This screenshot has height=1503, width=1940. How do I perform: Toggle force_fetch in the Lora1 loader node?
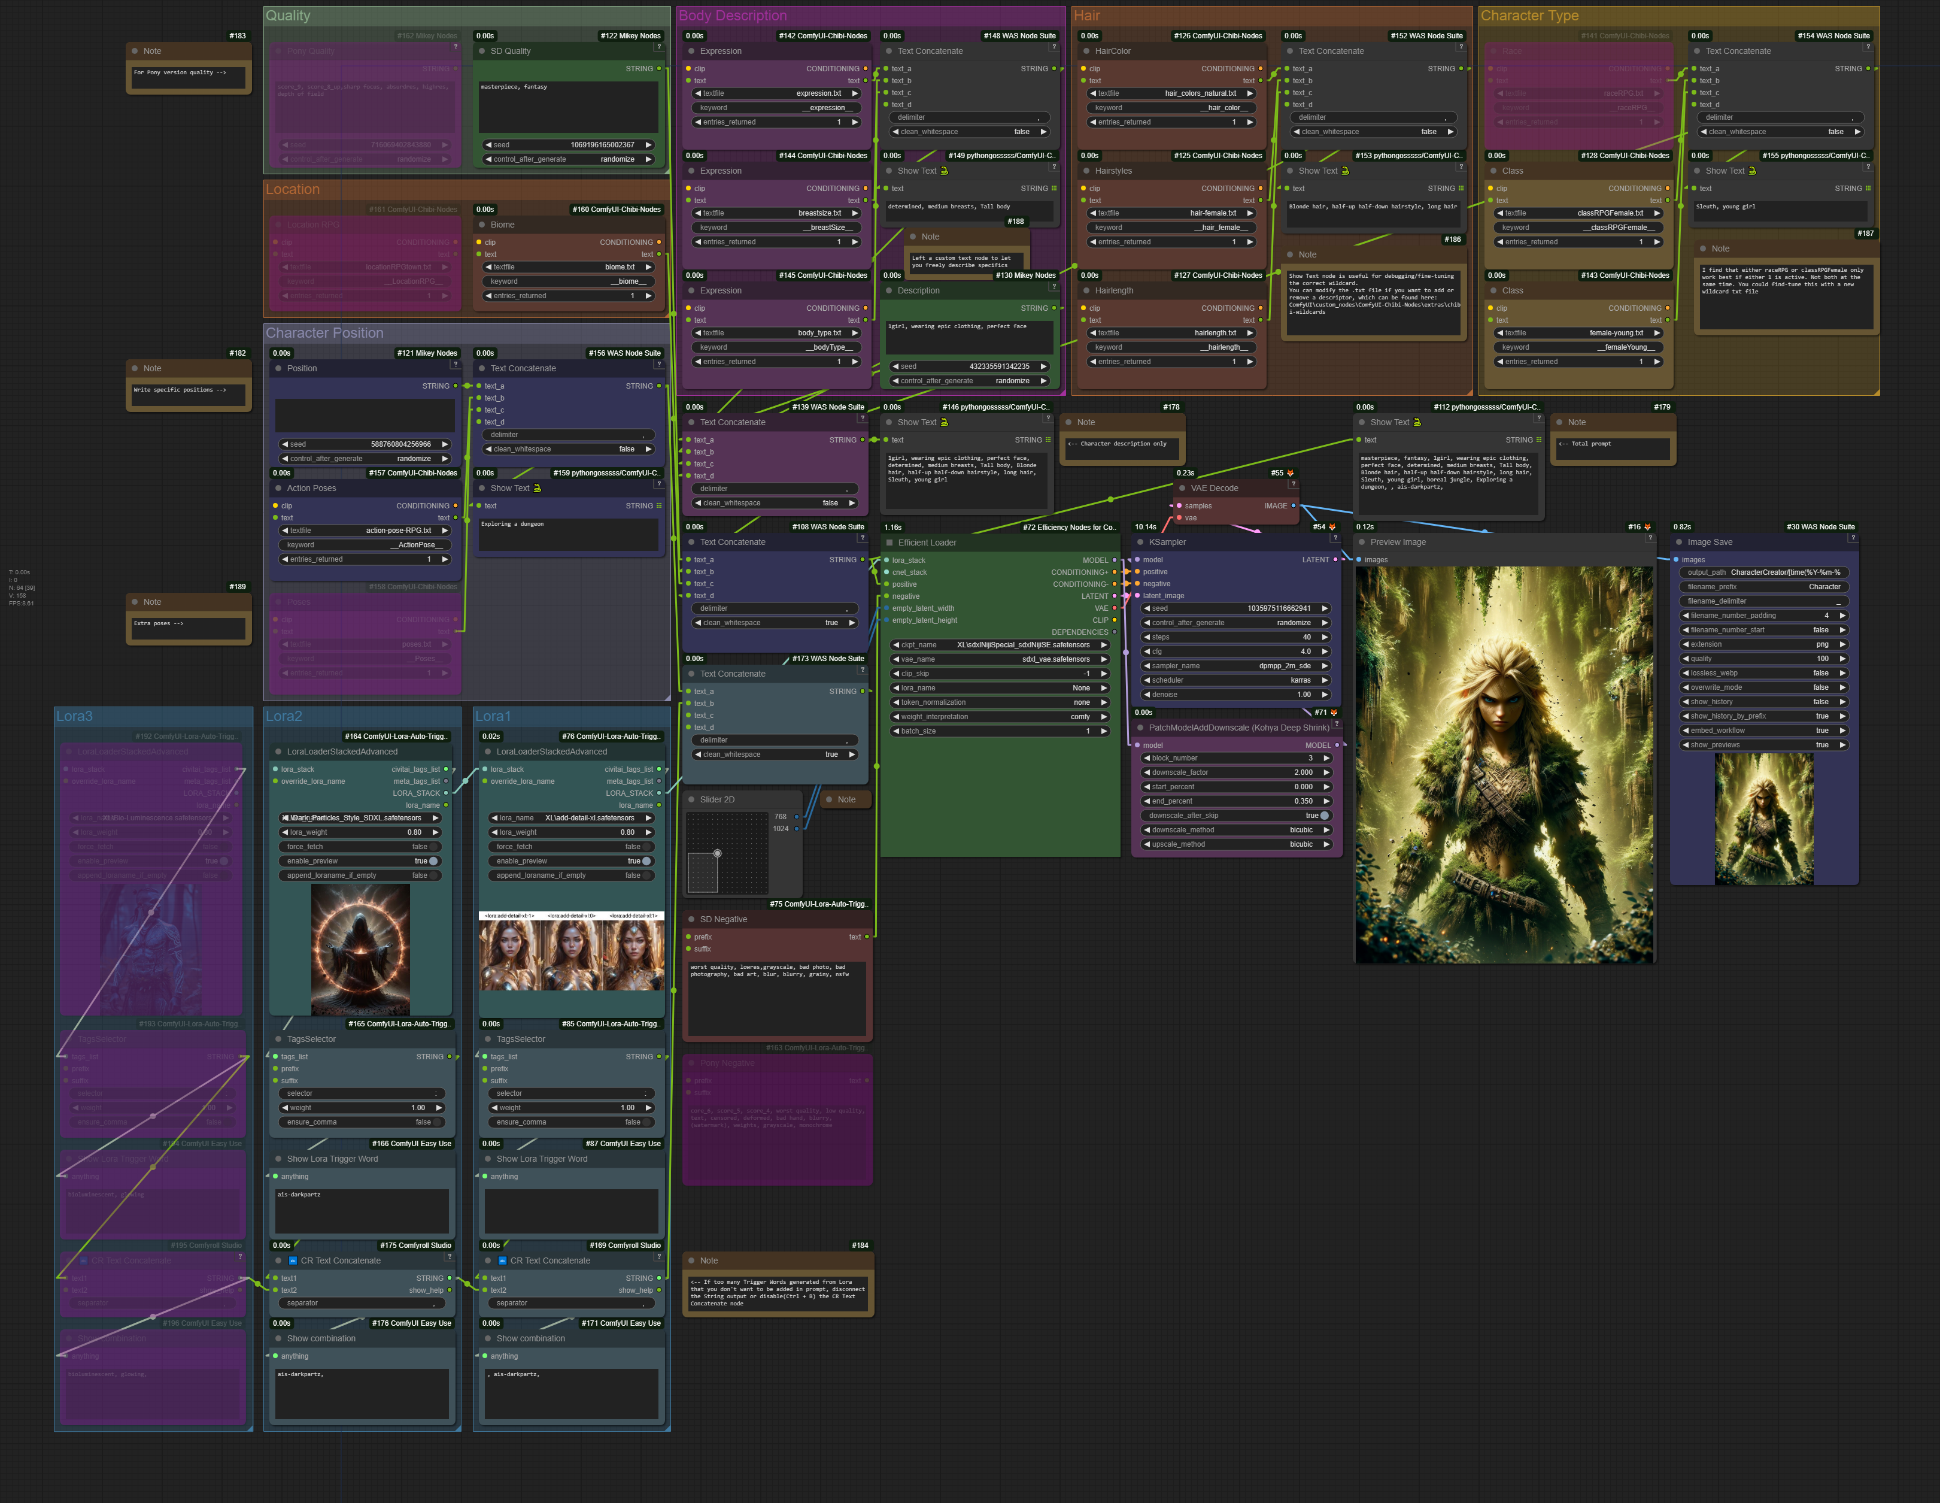(646, 847)
